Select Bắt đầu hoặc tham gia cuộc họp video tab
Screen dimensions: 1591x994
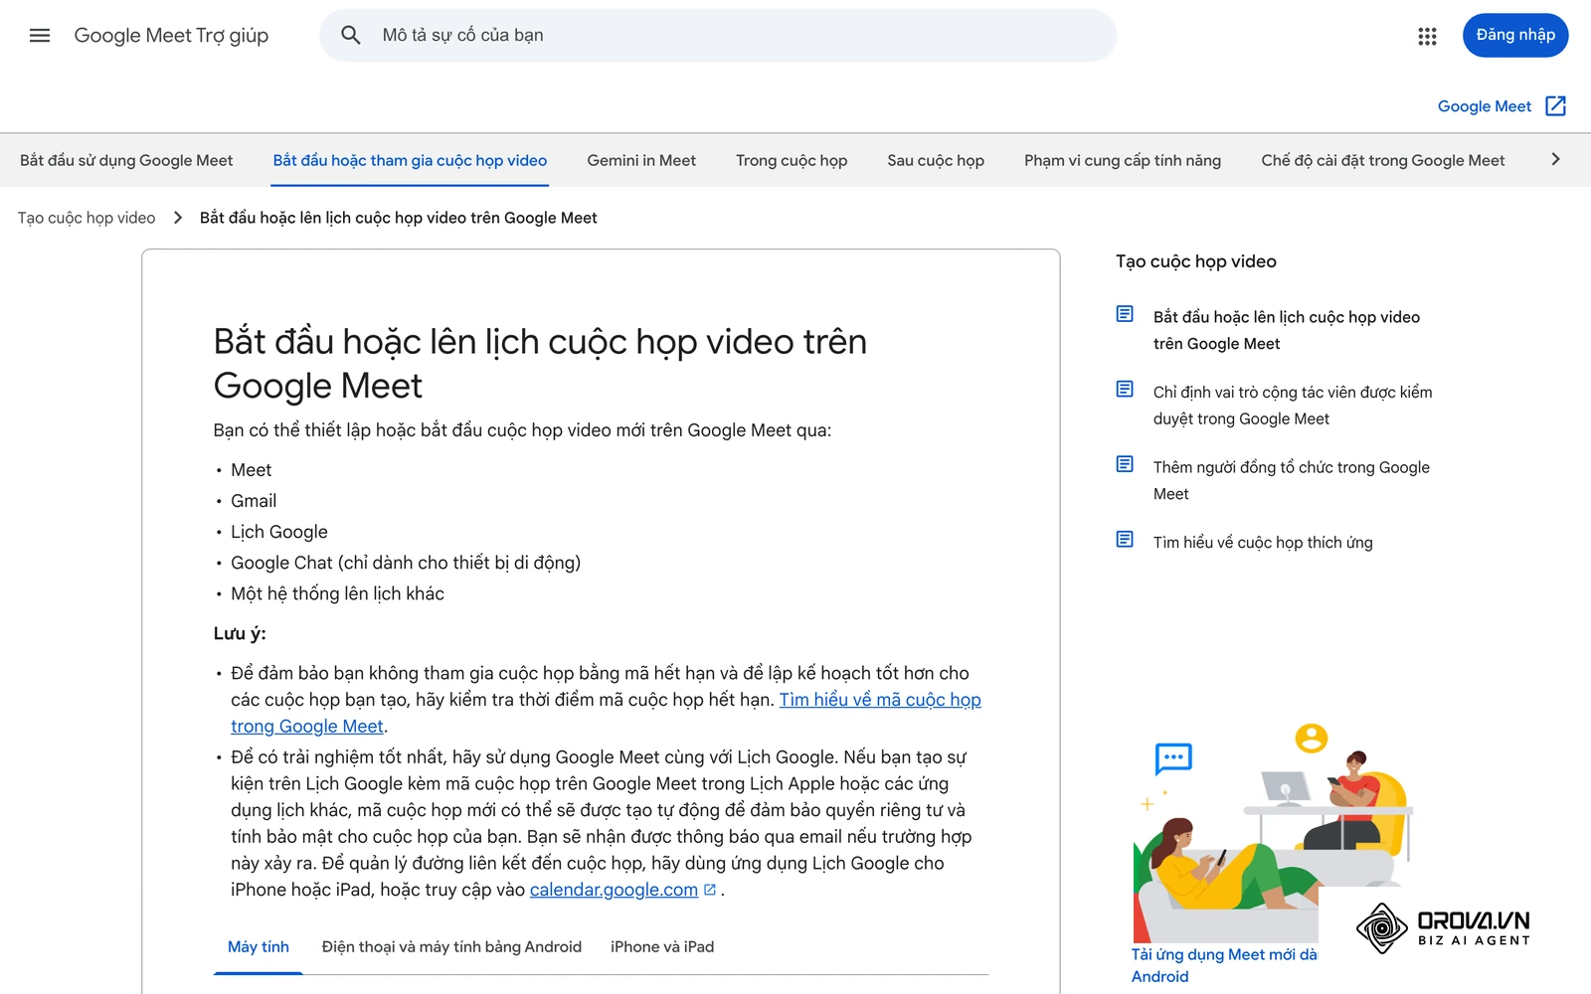[x=410, y=160]
